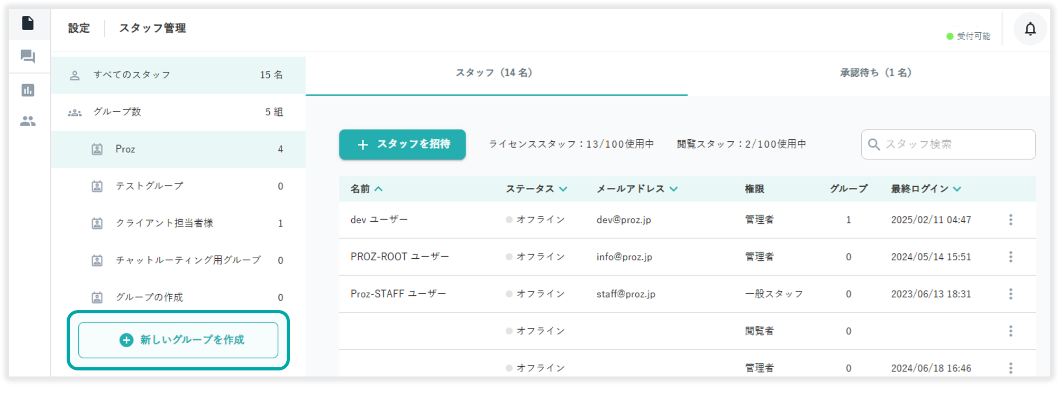Sort table by ステータス column
This screenshot has height=417, width=1059.
[536, 189]
